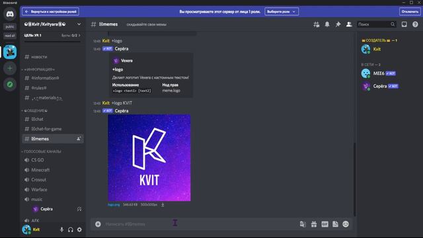Open sticker picker icon

pos(335,224)
